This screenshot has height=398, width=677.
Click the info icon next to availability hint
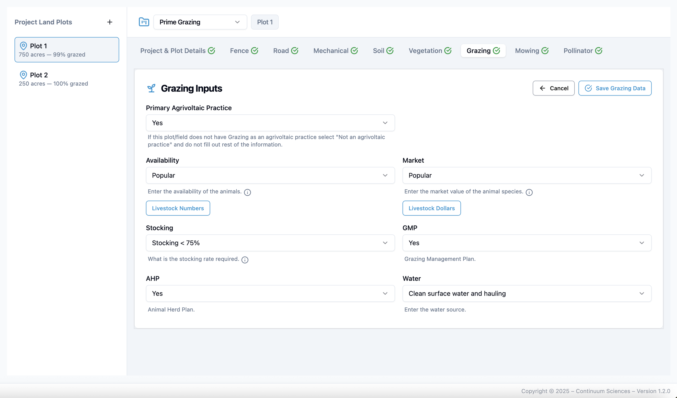(x=247, y=192)
